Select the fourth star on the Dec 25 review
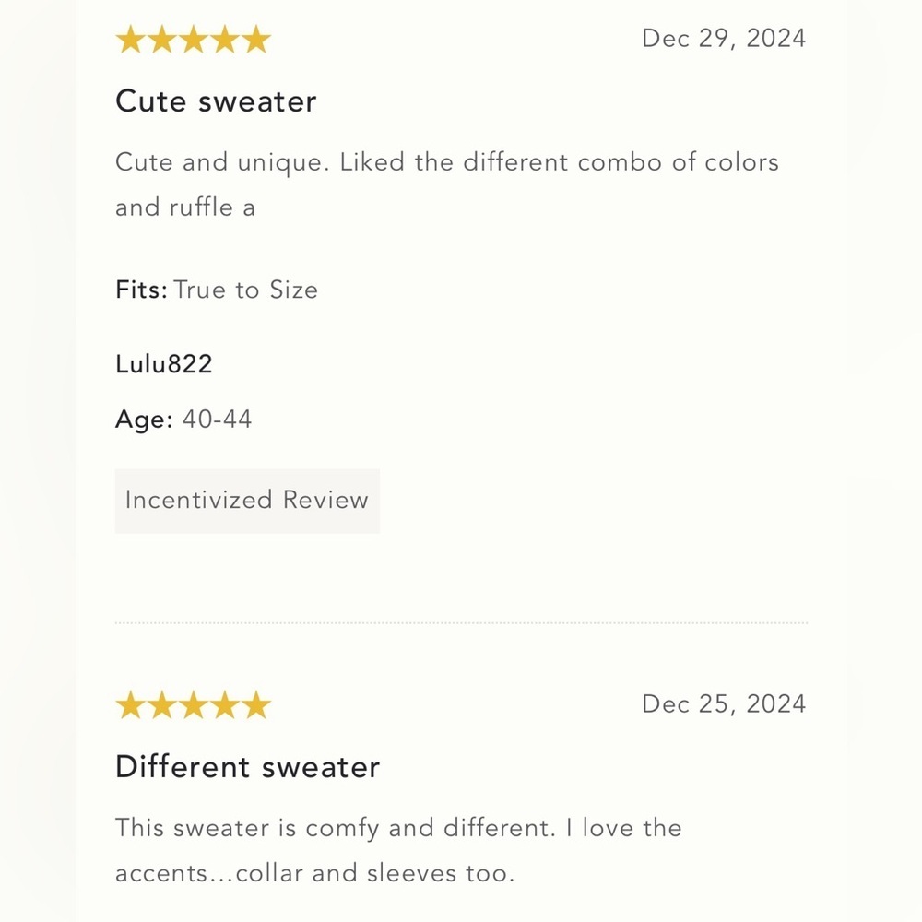This screenshot has width=922, height=922. (224, 706)
